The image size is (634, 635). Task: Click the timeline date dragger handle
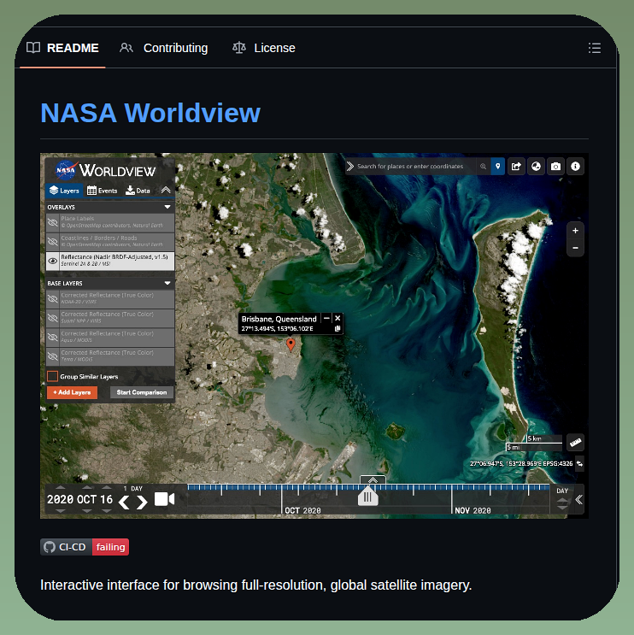tap(367, 497)
